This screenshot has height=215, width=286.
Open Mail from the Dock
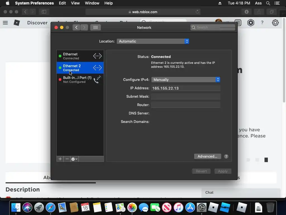tap(62, 207)
